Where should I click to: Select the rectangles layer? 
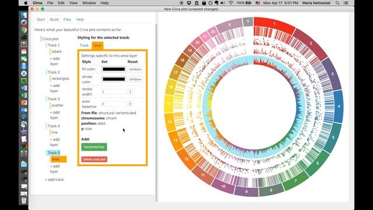(x=61, y=78)
